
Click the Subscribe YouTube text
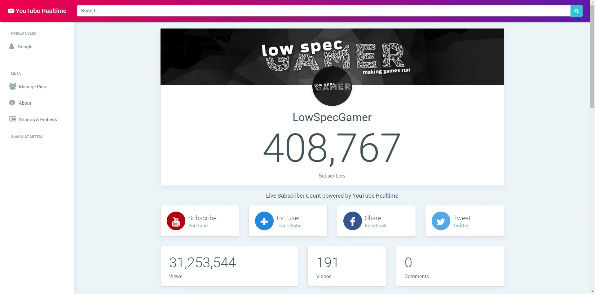(x=202, y=222)
